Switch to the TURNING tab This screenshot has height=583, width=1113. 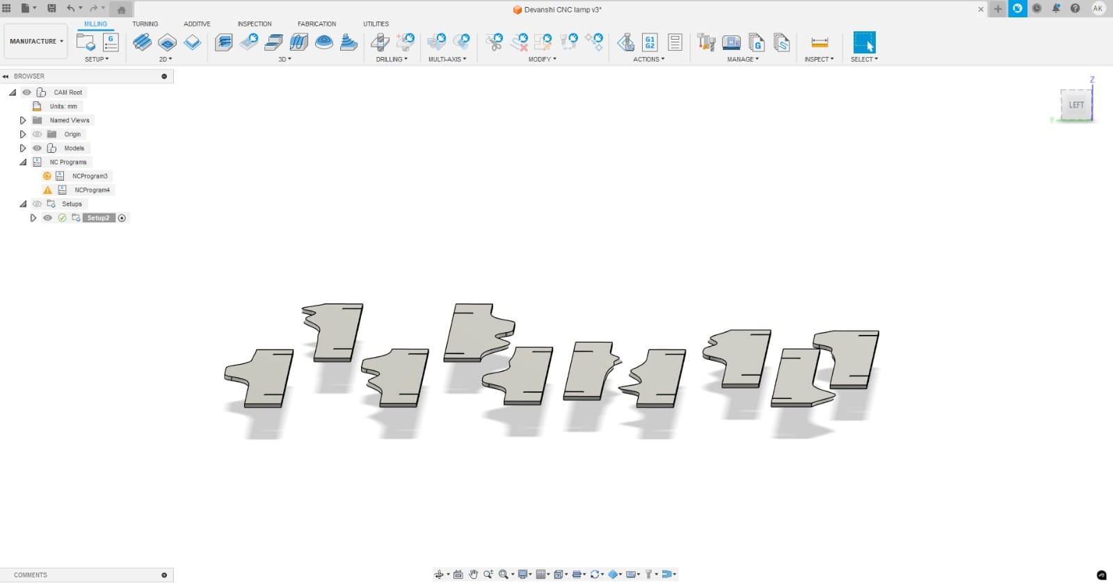tap(145, 24)
